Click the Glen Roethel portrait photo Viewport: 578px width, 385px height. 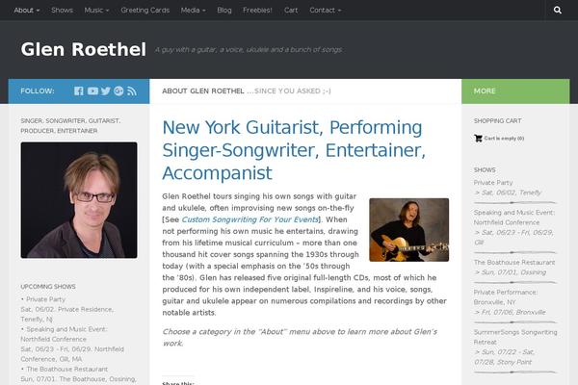[79, 200]
